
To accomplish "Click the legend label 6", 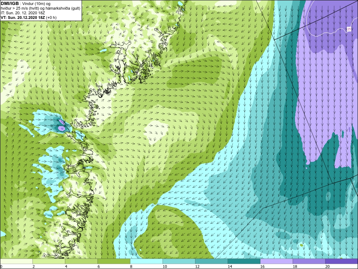I will [x=99, y=266].
